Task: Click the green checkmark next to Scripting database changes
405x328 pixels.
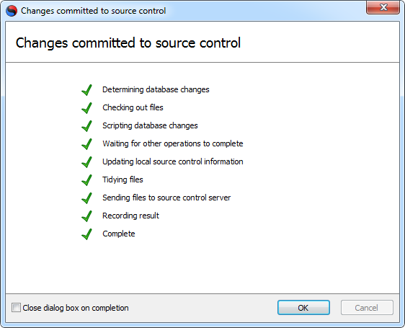Action: click(x=86, y=126)
